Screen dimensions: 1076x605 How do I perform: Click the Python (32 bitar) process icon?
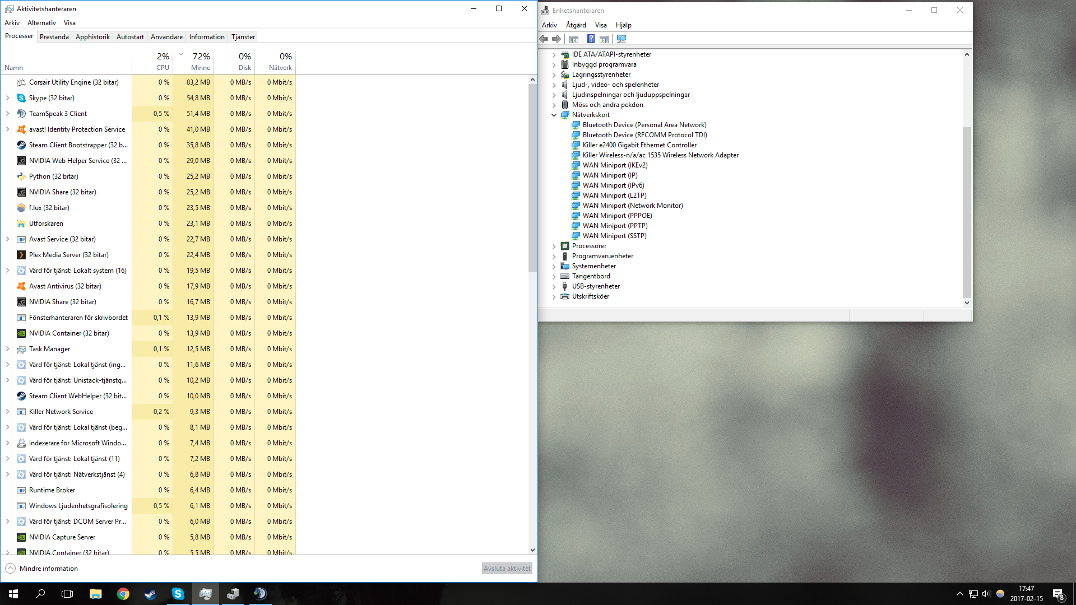pyautogui.click(x=21, y=176)
